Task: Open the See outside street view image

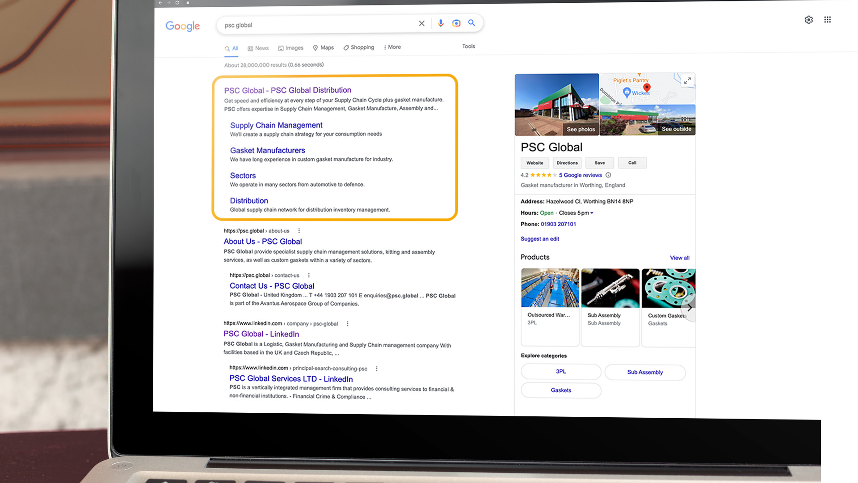Action: pyautogui.click(x=648, y=120)
